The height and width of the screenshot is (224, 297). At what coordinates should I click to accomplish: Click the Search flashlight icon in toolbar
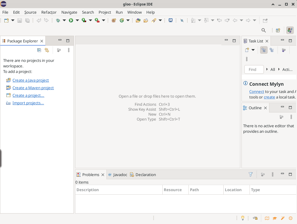[x=154, y=20]
